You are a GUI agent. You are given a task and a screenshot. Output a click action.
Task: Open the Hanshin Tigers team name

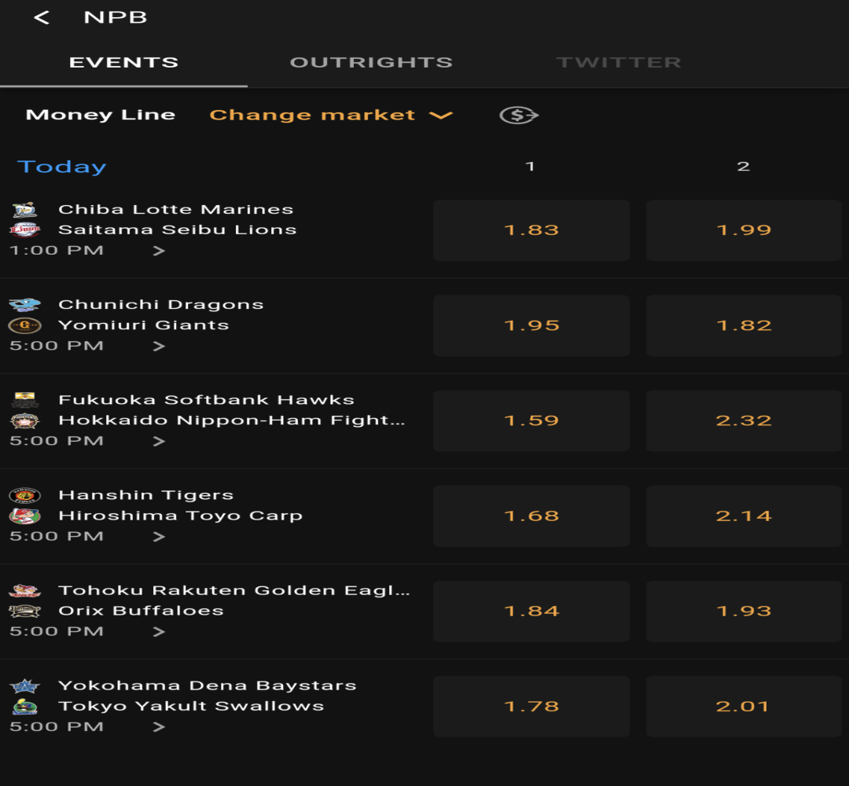(x=146, y=495)
